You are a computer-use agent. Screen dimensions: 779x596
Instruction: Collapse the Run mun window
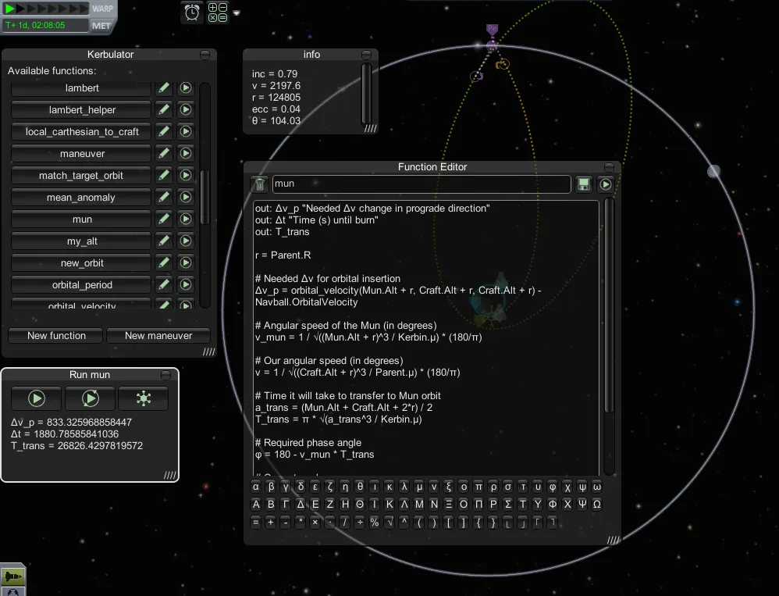pyautogui.click(x=166, y=375)
